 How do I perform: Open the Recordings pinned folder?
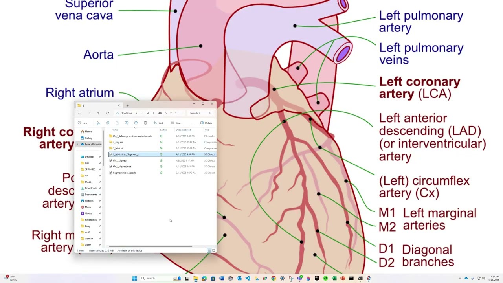coord(91,220)
